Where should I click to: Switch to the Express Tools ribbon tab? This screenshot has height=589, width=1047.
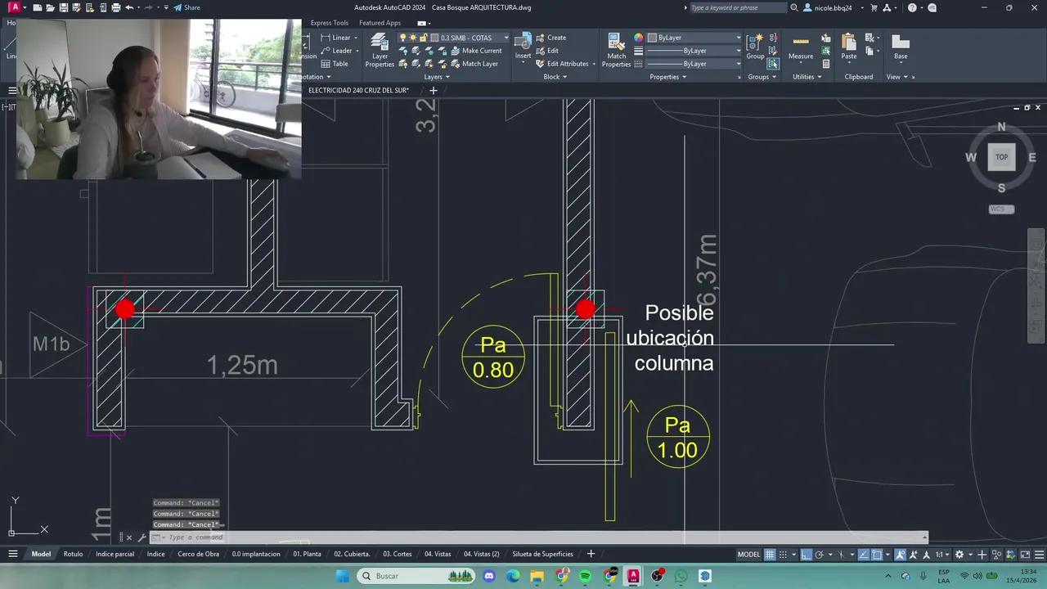point(329,23)
